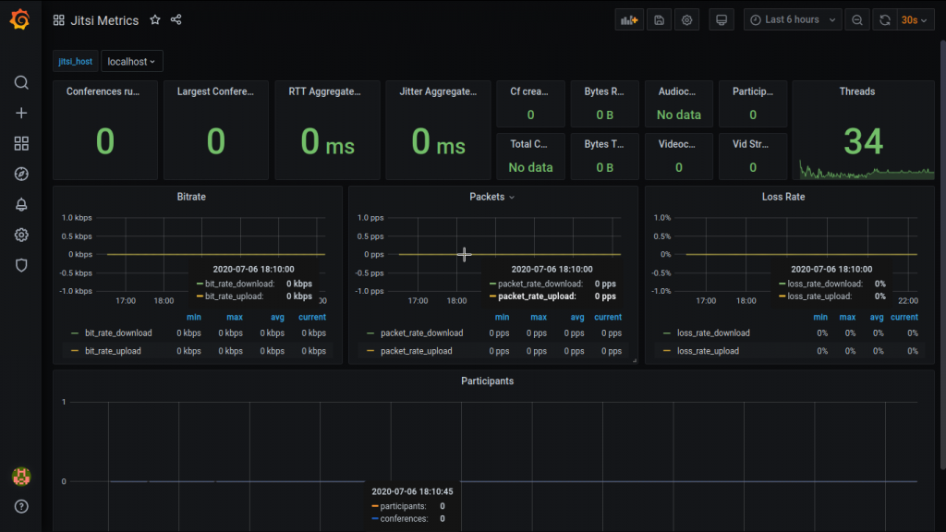Open the Loss Rate panel title menu

pos(783,197)
